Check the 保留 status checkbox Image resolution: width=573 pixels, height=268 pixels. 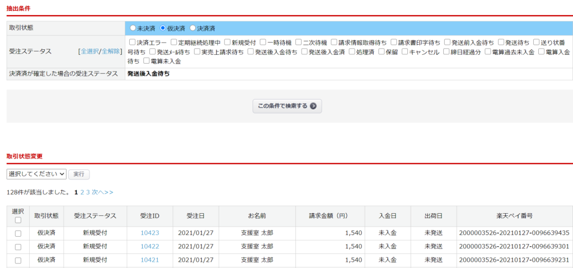pyautogui.click(x=381, y=51)
